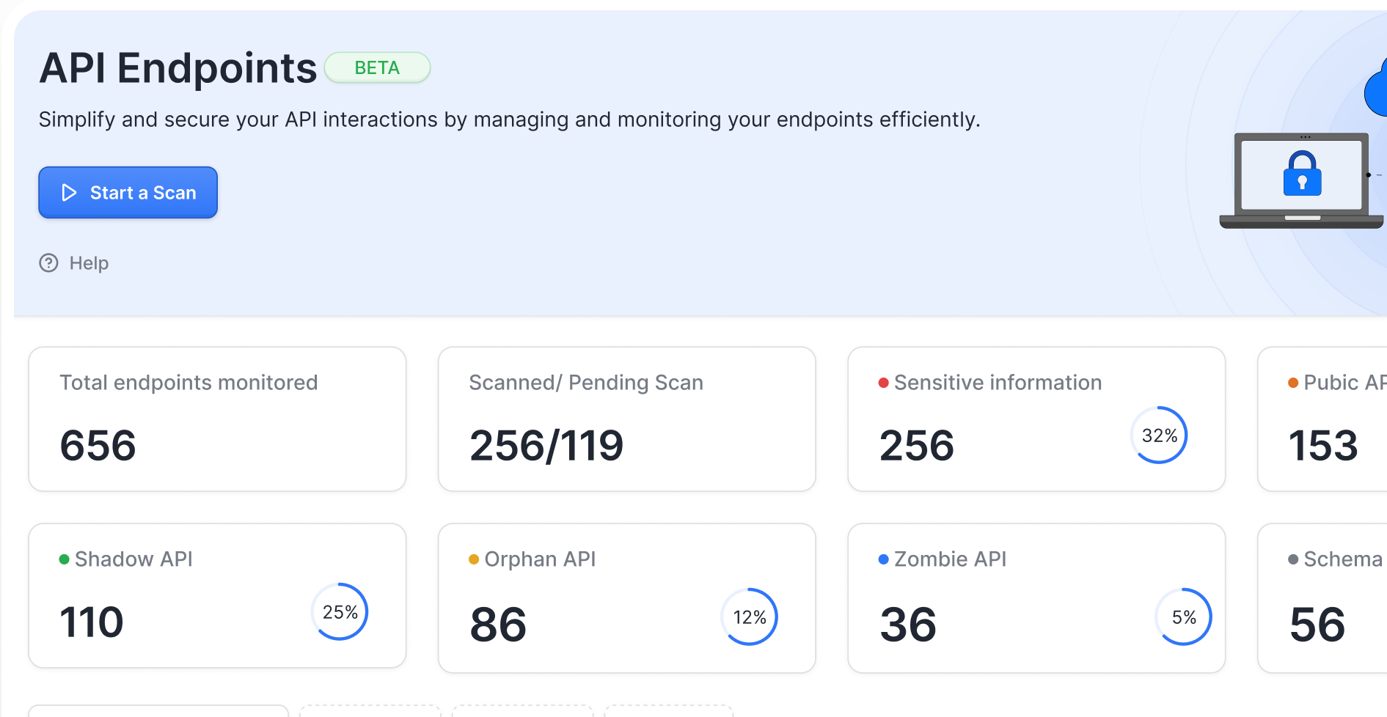Click the 32% progress ring on Sensitive information
This screenshot has height=717, width=1387.
point(1159,435)
